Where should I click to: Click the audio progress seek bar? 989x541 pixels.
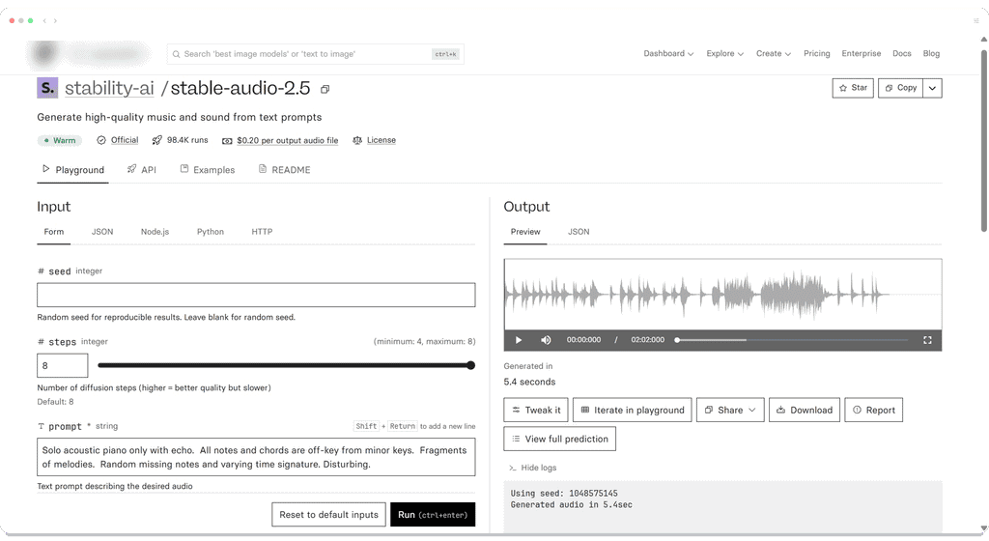click(792, 340)
